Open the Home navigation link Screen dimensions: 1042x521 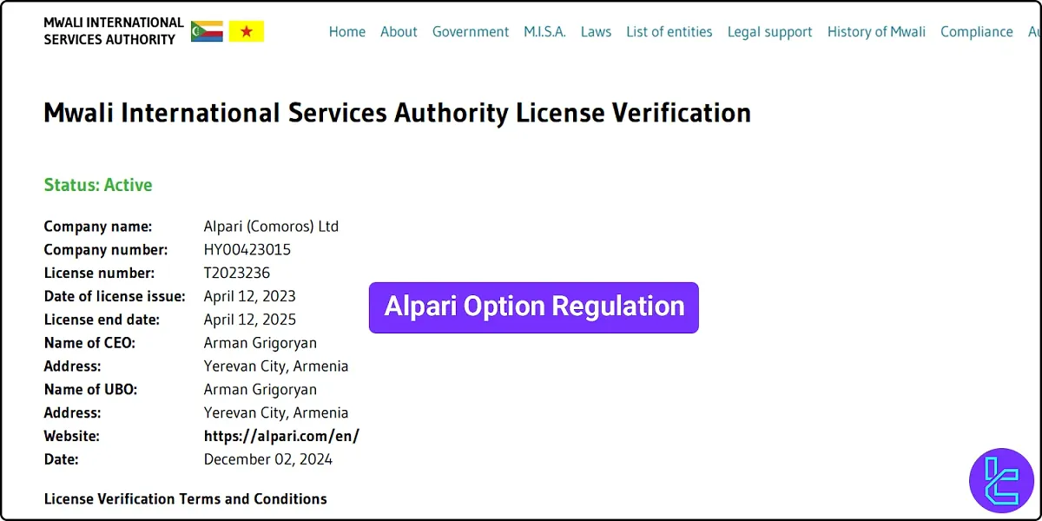click(347, 32)
